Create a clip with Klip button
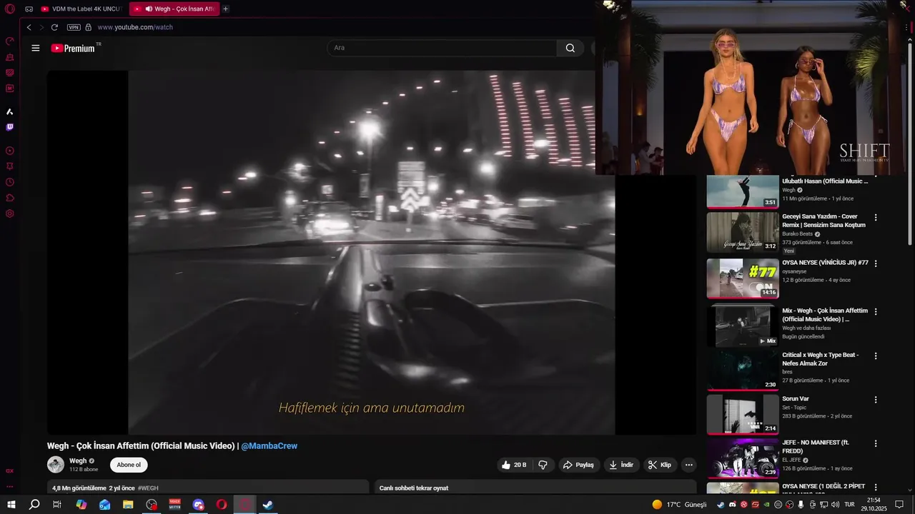The width and height of the screenshot is (915, 514). coord(660,465)
